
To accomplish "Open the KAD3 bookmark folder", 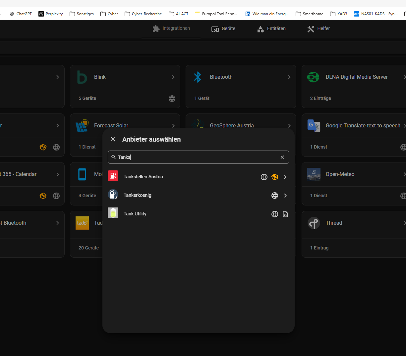I will (x=338, y=14).
